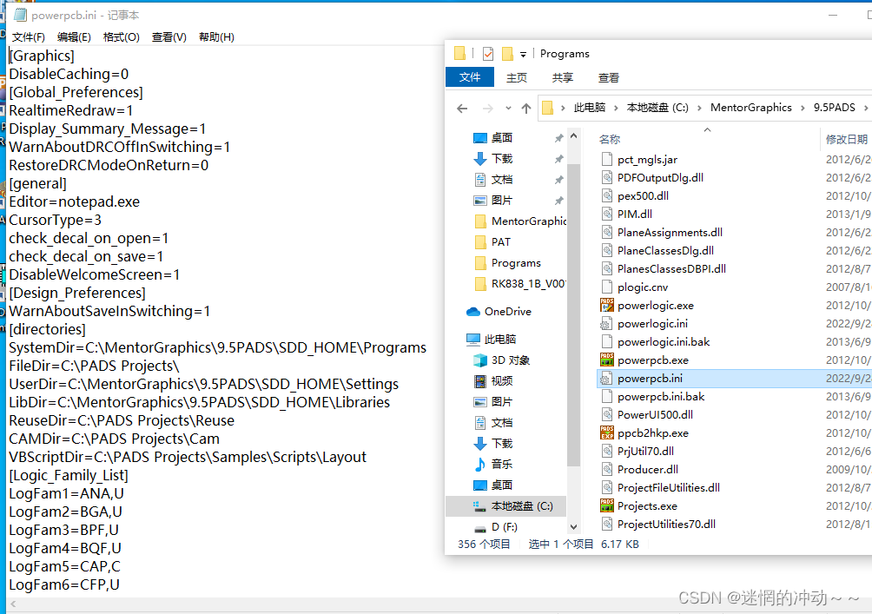Open the recent locations dropdown arrow

[508, 109]
